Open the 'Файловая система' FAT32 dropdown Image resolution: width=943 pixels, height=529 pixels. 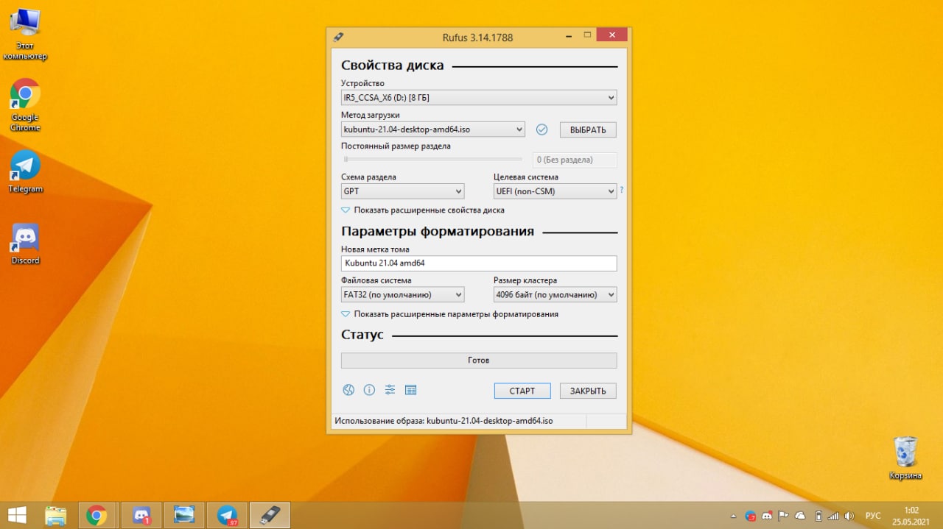pyautogui.click(x=402, y=294)
